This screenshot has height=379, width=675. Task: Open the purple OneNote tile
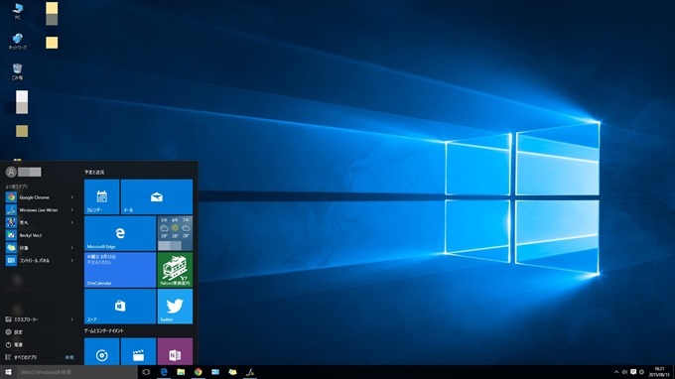(175, 351)
